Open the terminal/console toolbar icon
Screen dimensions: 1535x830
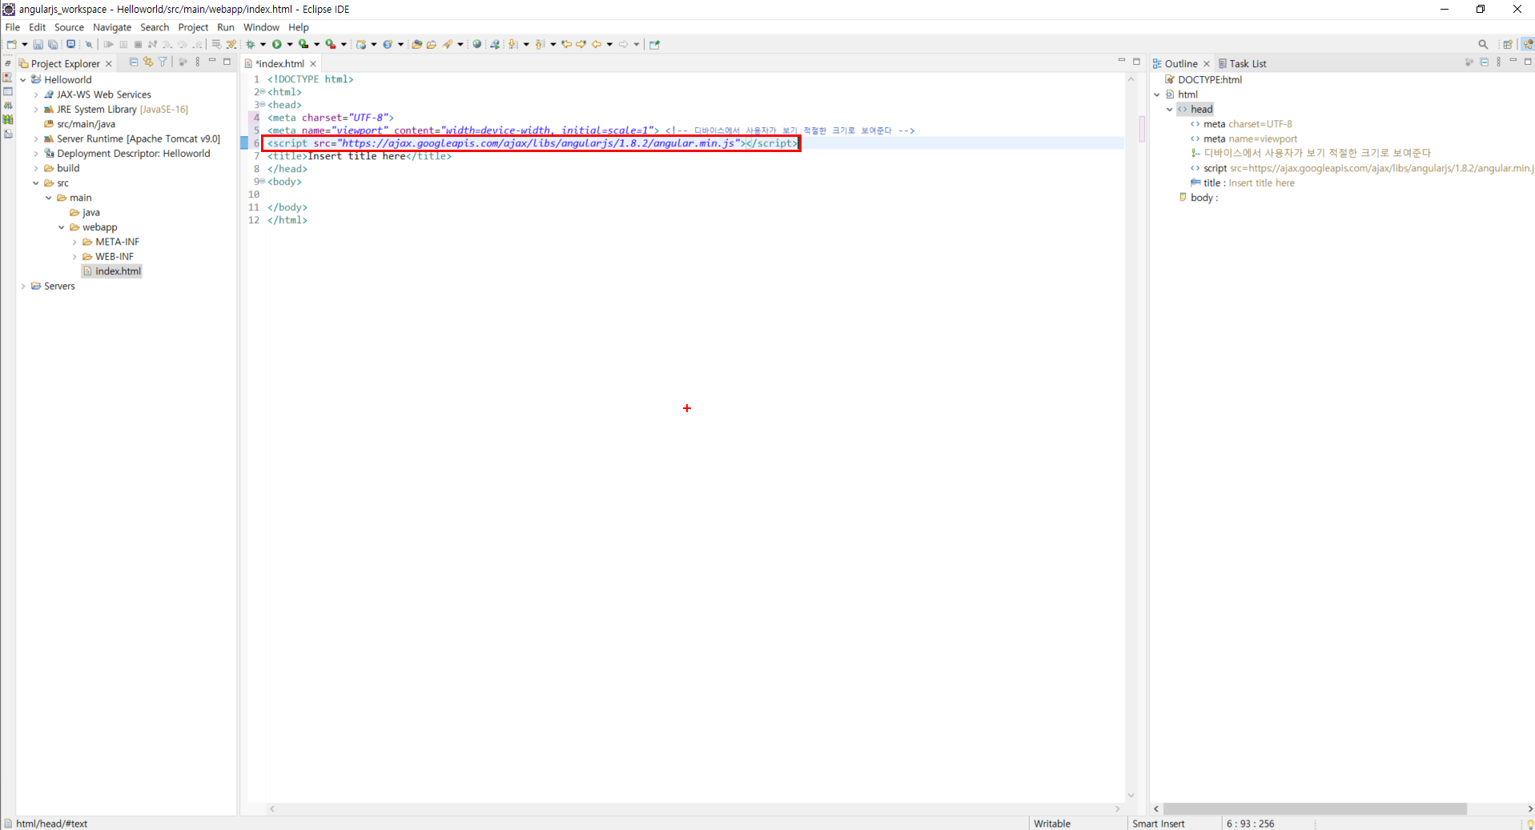pyautogui.click(x=71, y=45)
